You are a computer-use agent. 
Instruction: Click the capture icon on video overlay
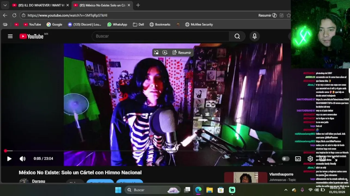(x=156, y=53)
